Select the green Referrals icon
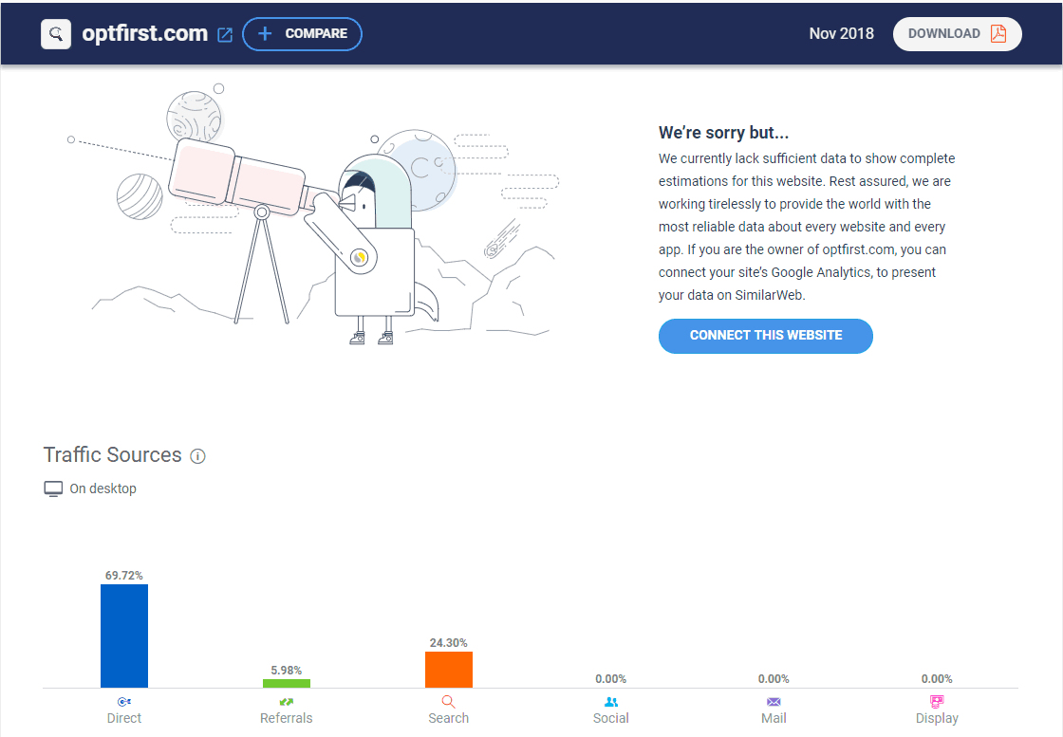Screen dimensions: 1063x737 (x=286, y=701)
